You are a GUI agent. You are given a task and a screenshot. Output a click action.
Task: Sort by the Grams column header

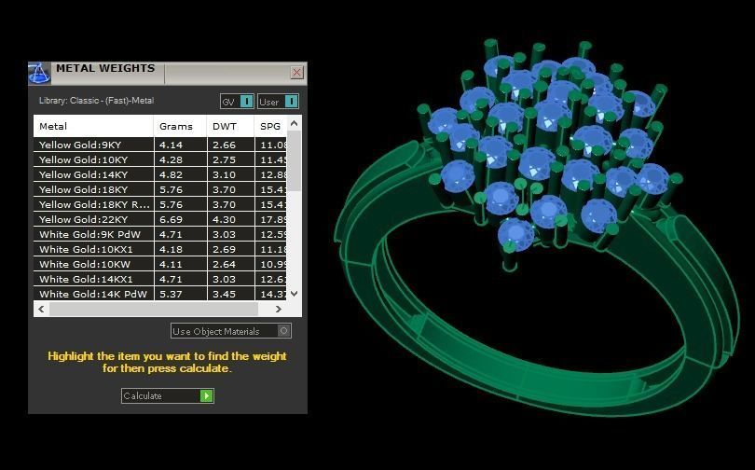tap(180, 126)
